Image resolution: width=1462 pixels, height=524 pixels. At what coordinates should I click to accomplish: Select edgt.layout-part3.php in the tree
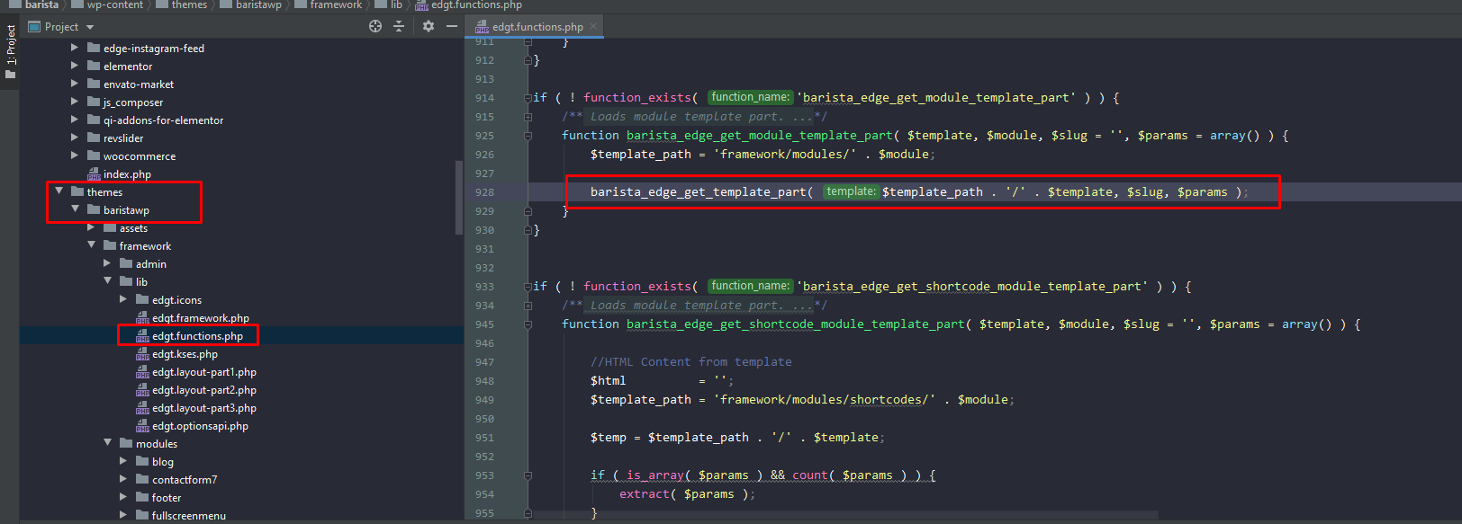[204, 408]
